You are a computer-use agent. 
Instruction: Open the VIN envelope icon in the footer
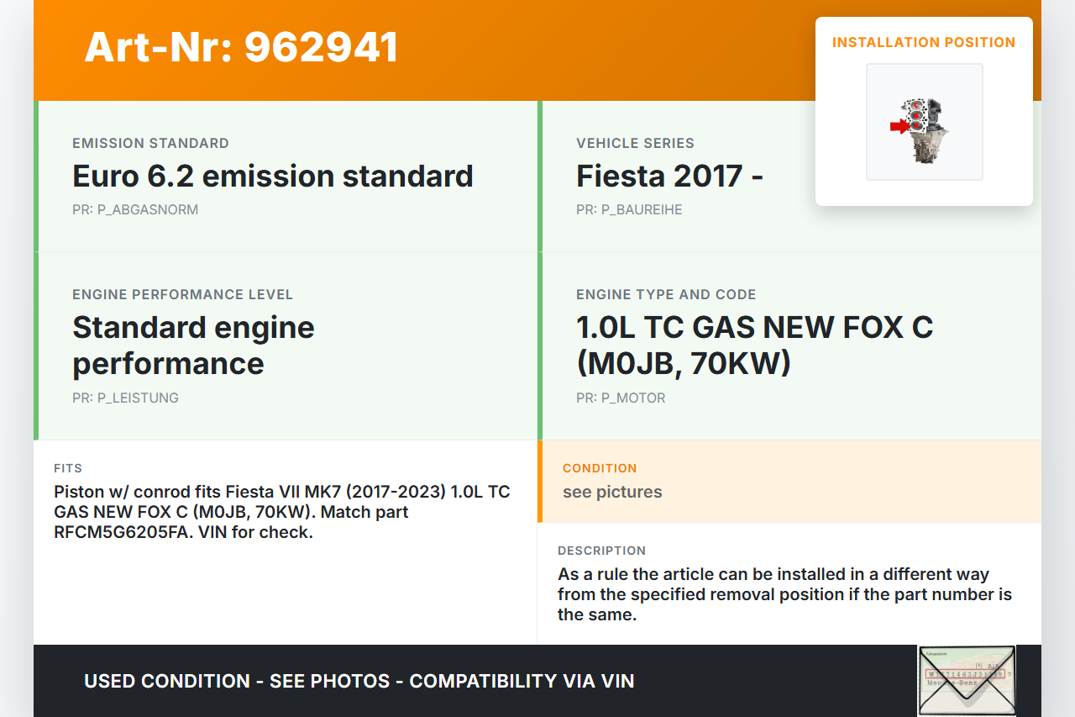(967, 680)
